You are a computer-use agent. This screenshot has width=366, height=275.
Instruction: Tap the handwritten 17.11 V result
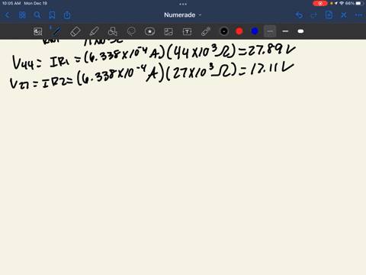point(272,68)
